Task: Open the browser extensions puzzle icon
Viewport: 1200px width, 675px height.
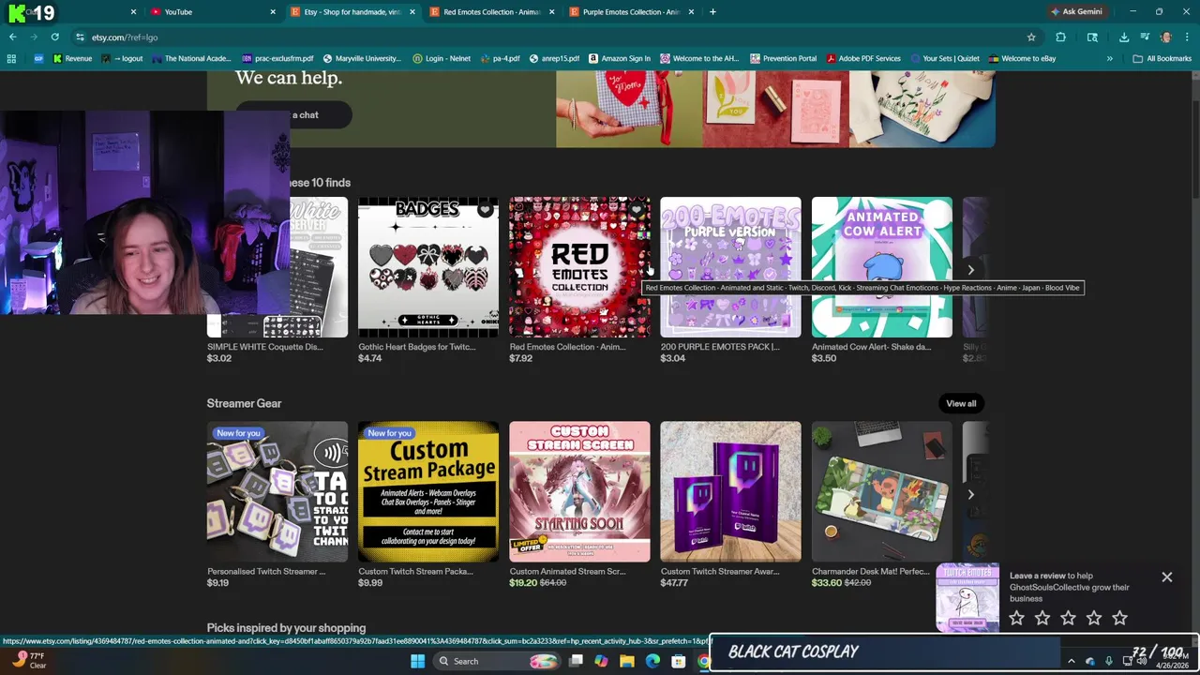Action: pos(1060,37)
